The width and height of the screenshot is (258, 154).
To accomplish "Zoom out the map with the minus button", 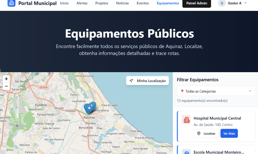I will coord(6,86).
